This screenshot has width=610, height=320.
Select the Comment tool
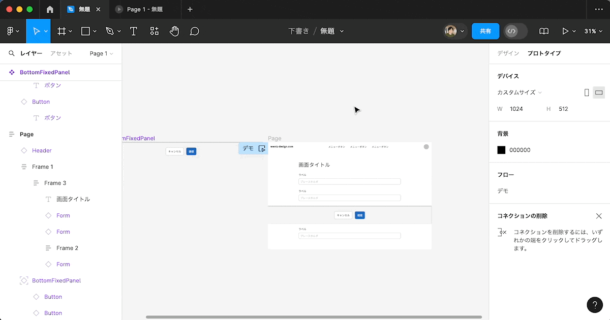tap(194, 31)
